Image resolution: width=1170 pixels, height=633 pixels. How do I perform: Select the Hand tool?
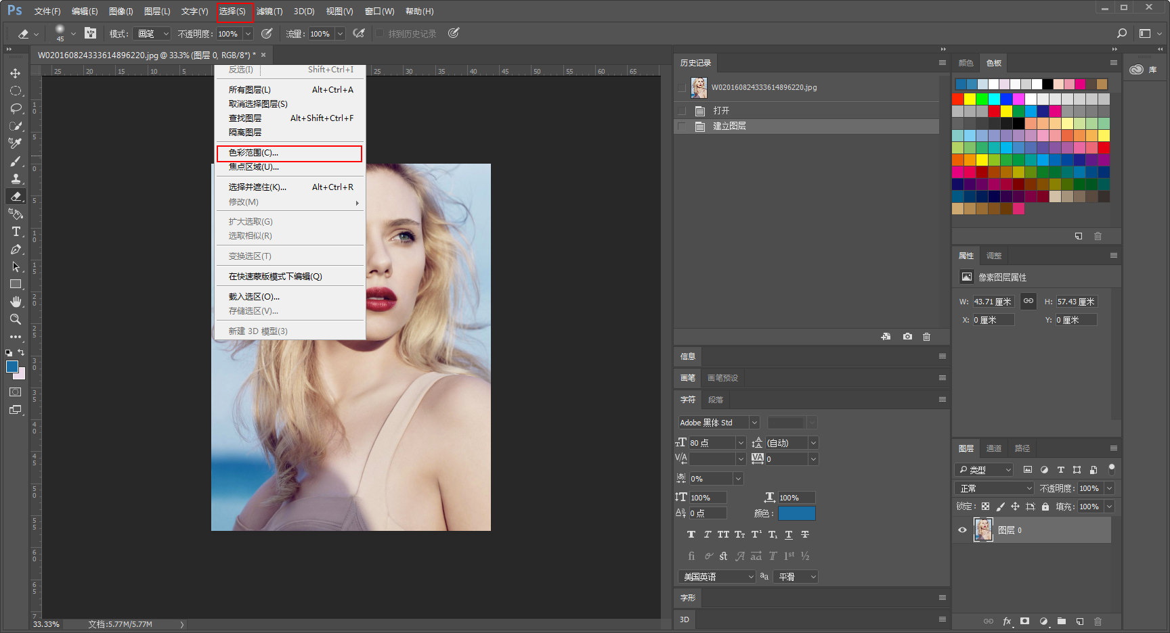(x=15, y=302)
